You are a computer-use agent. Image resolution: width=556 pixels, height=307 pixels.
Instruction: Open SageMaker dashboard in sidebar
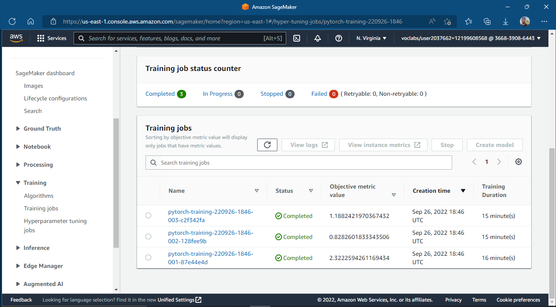tap(45, 73)
